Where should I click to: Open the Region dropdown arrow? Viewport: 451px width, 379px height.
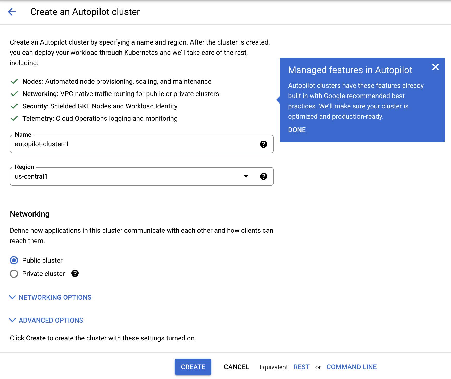pyautogui.click(x=246, y=176)
